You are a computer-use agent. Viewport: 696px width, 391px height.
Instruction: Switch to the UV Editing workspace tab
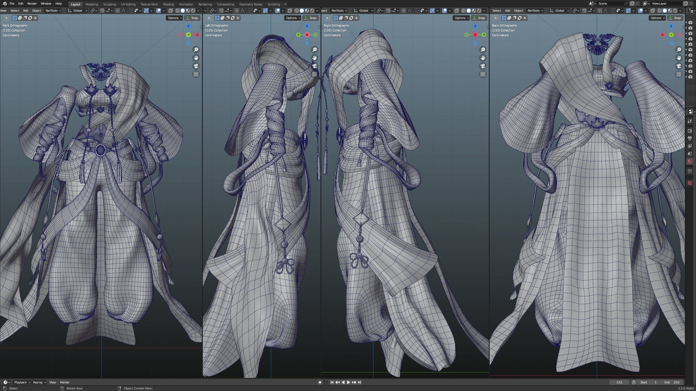point(128,4)
